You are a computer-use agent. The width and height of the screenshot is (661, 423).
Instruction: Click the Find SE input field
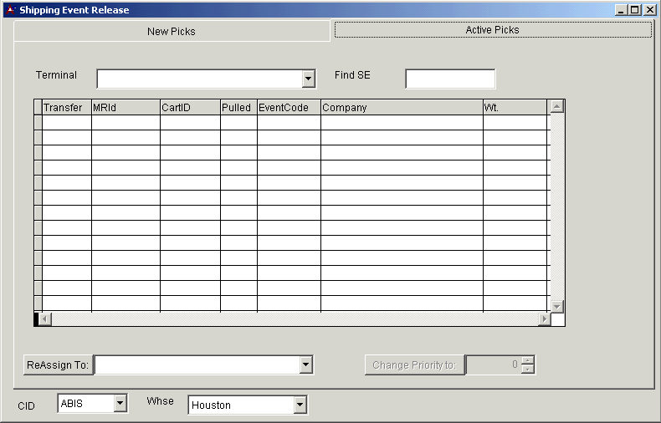449,79
